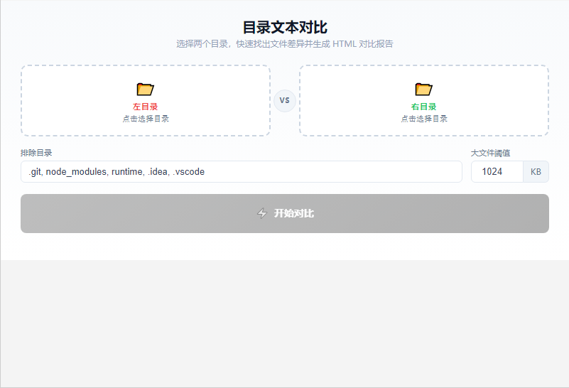Click the VS circle badge
This screenshot has width=569, height=388.
tap(284, 100)
